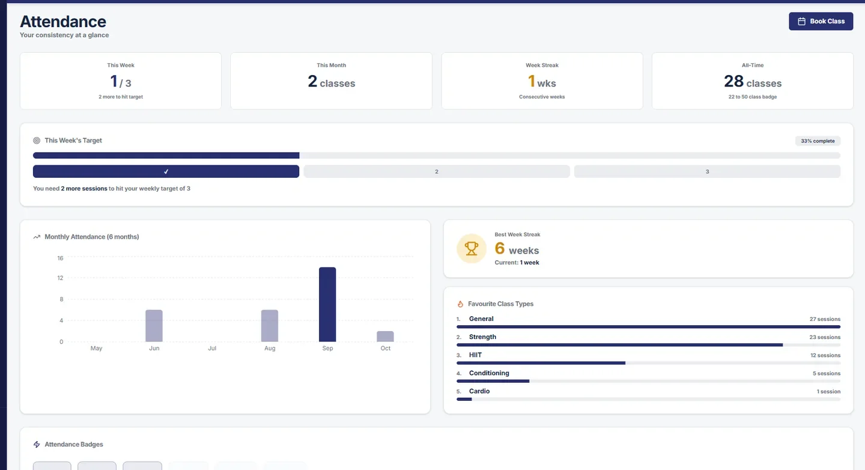Click the Favourite Class Types heading
The height and width of the screenshot is (470, 865).
click(500, 304)
